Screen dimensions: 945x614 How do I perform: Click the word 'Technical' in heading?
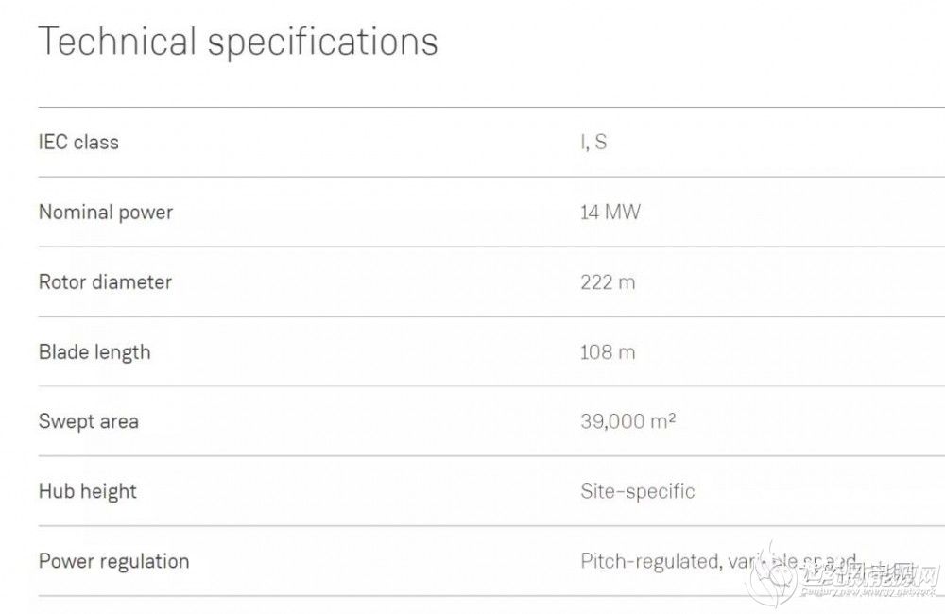(x=117, y=42)
